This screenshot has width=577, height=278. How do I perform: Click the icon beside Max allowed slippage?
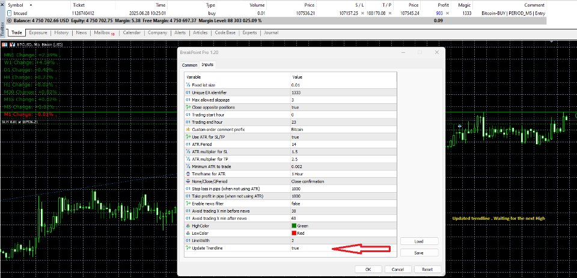pos(188,100)
